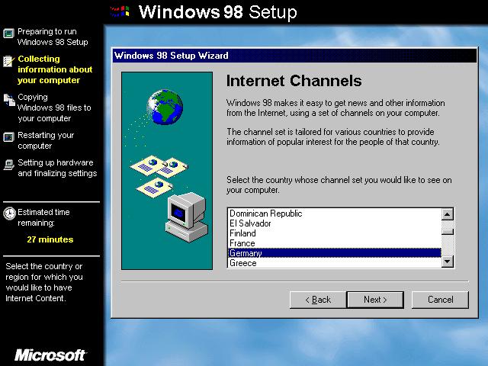Click the computer in the wizard illustration
Image resolution: width=488 pixels, height=366 pixels.
(x=187, y=217)
